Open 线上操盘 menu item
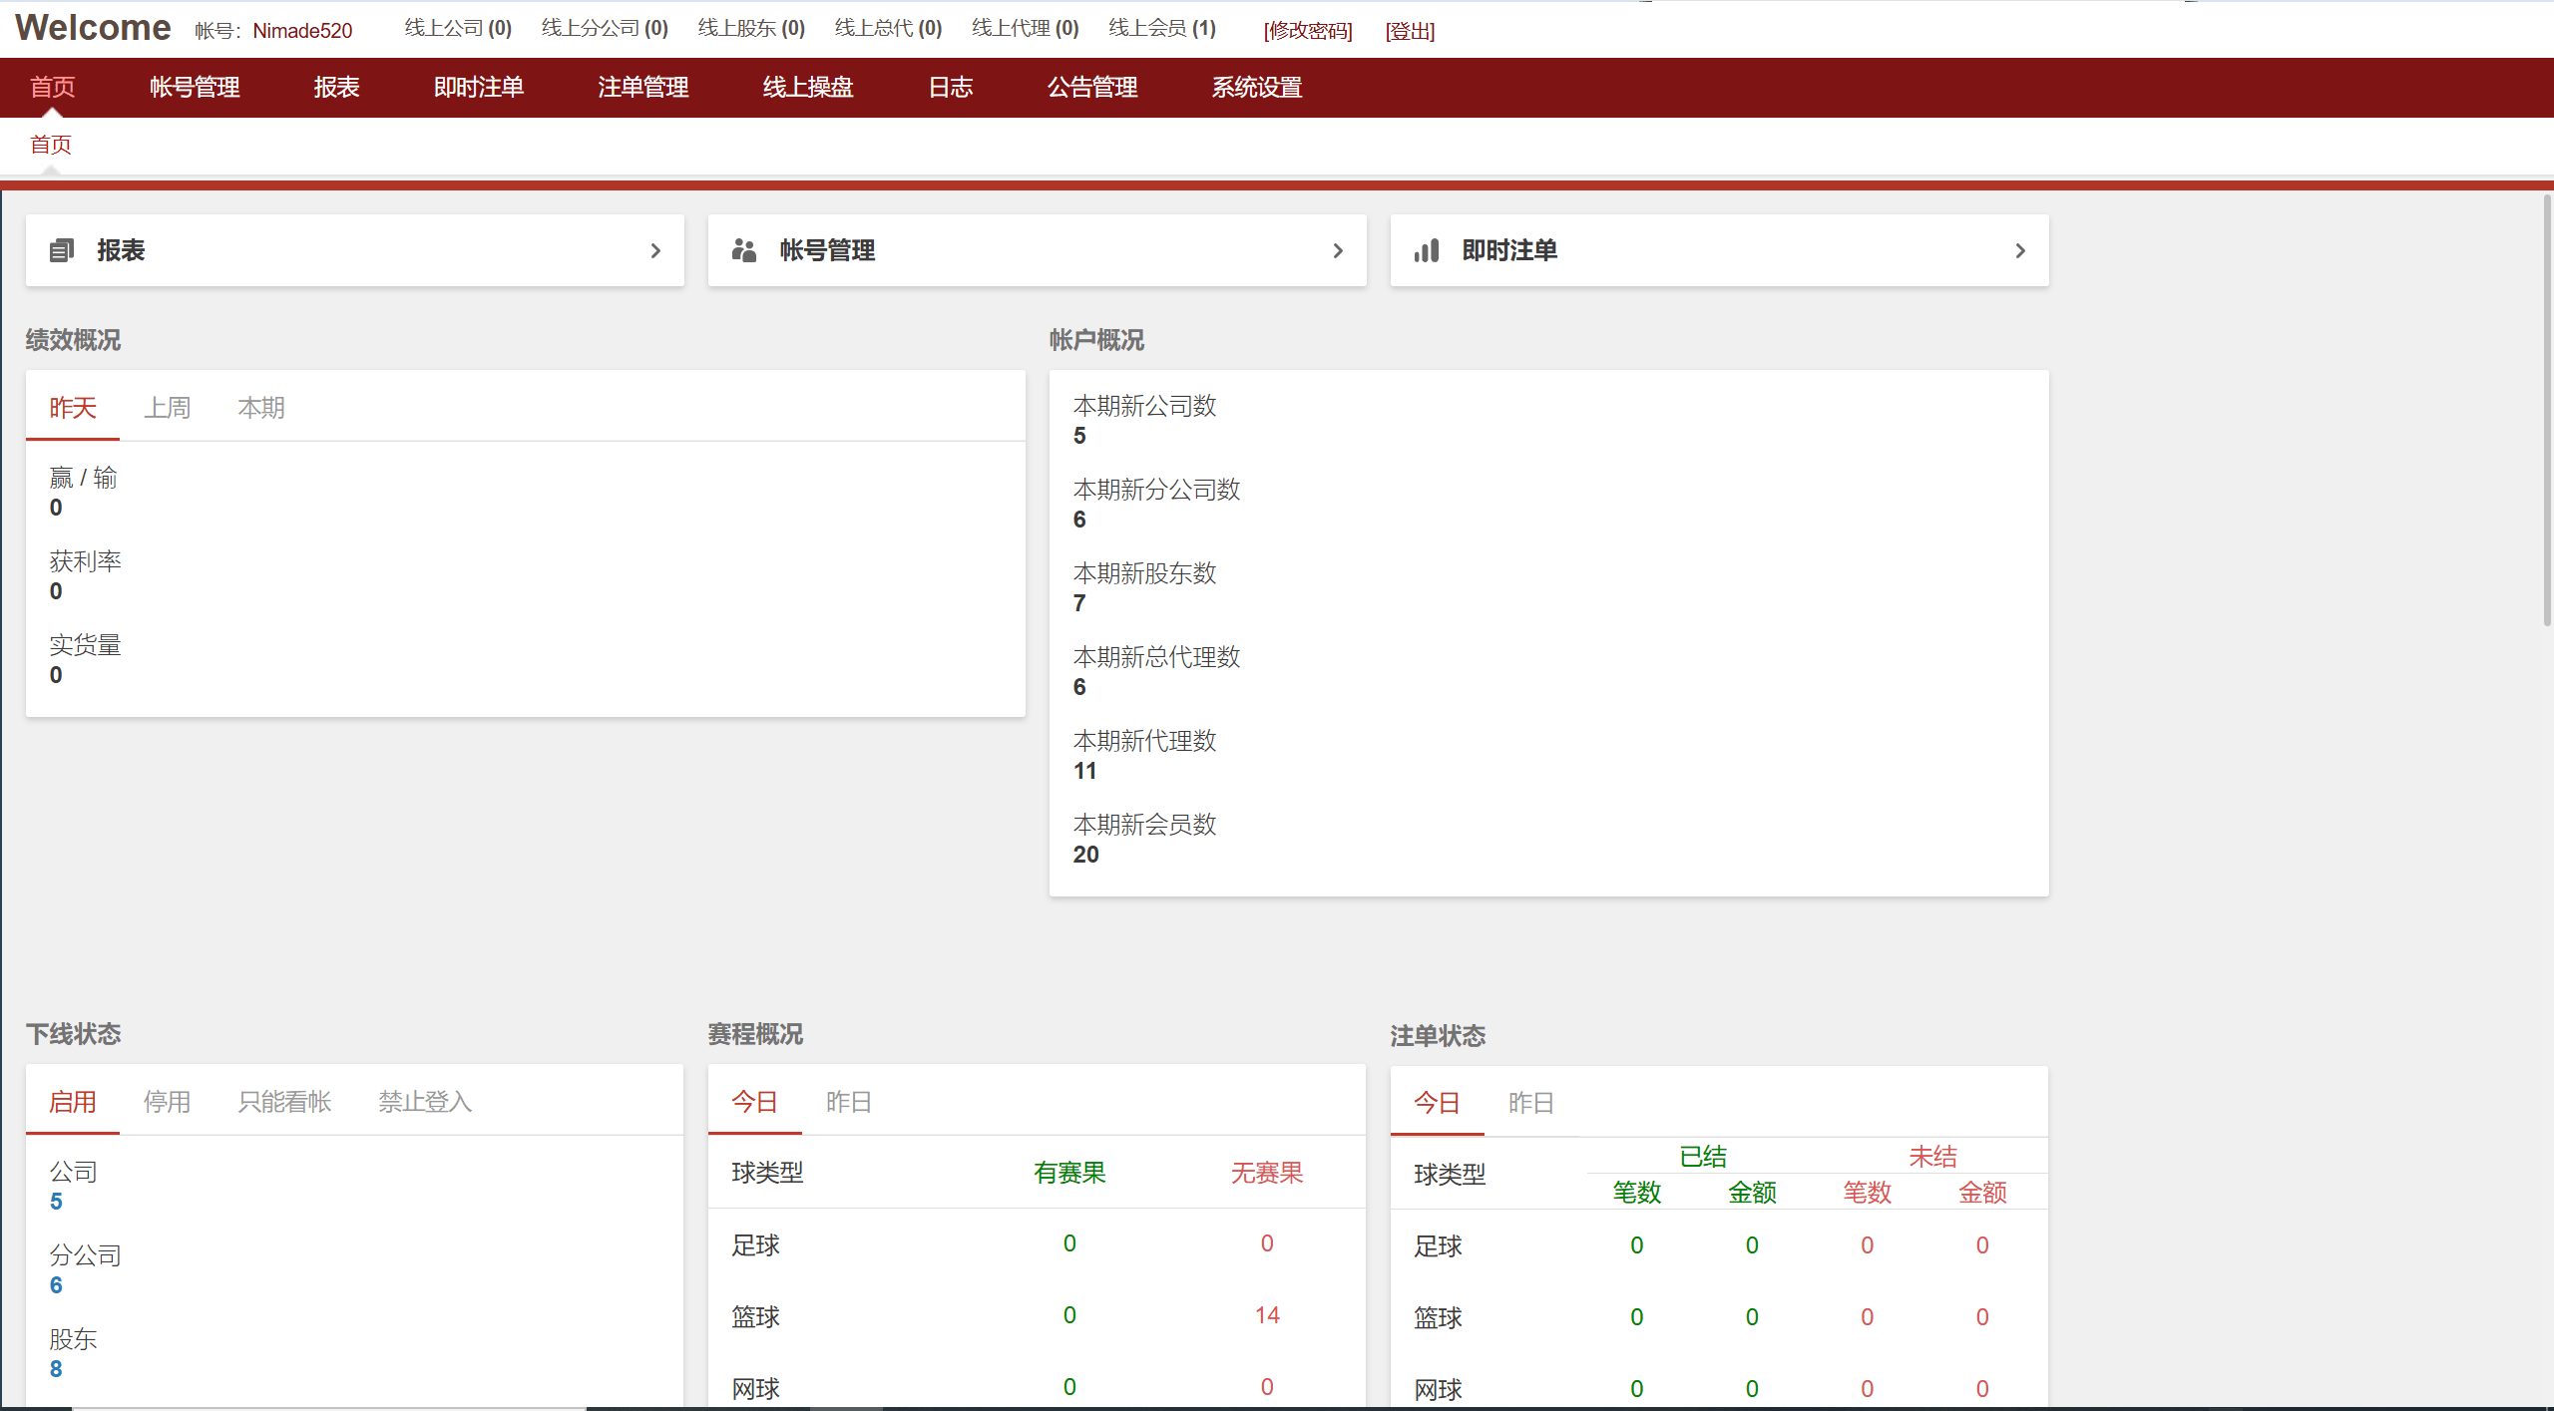2554x1411 pixels. [x=808, y=88]
